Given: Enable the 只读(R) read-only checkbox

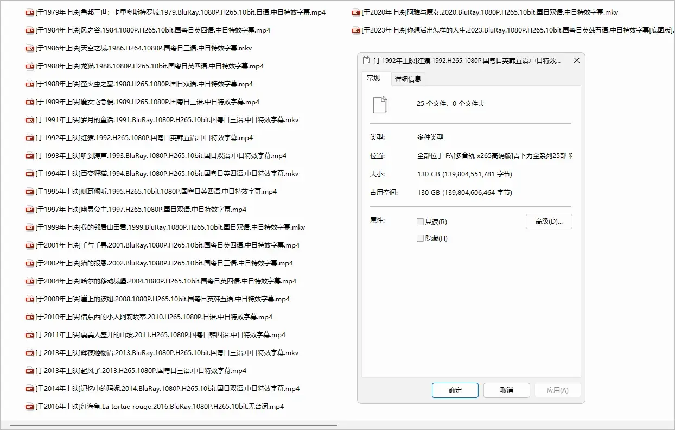Looking at the screenshot, I should [x=420, y=222].
